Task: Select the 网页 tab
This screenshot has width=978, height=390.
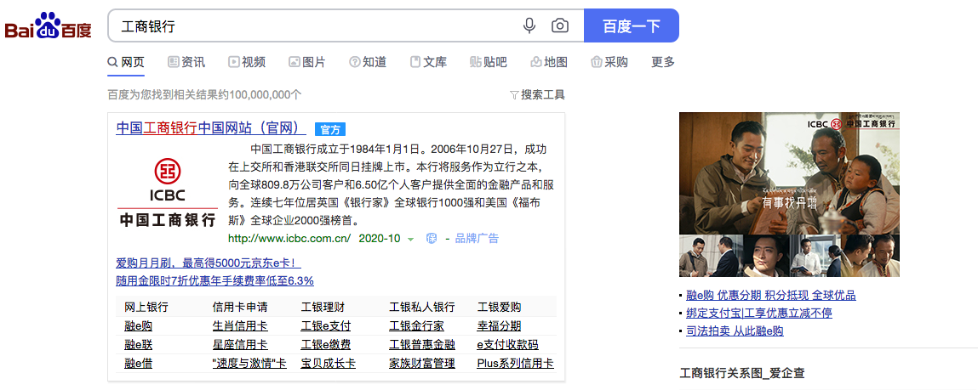Action: [x=126, y=62]
